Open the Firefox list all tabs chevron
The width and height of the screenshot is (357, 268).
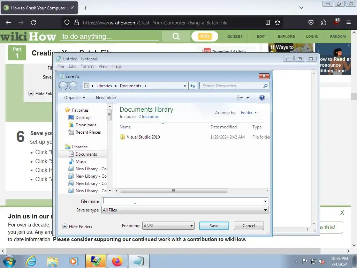pos(301,8)
